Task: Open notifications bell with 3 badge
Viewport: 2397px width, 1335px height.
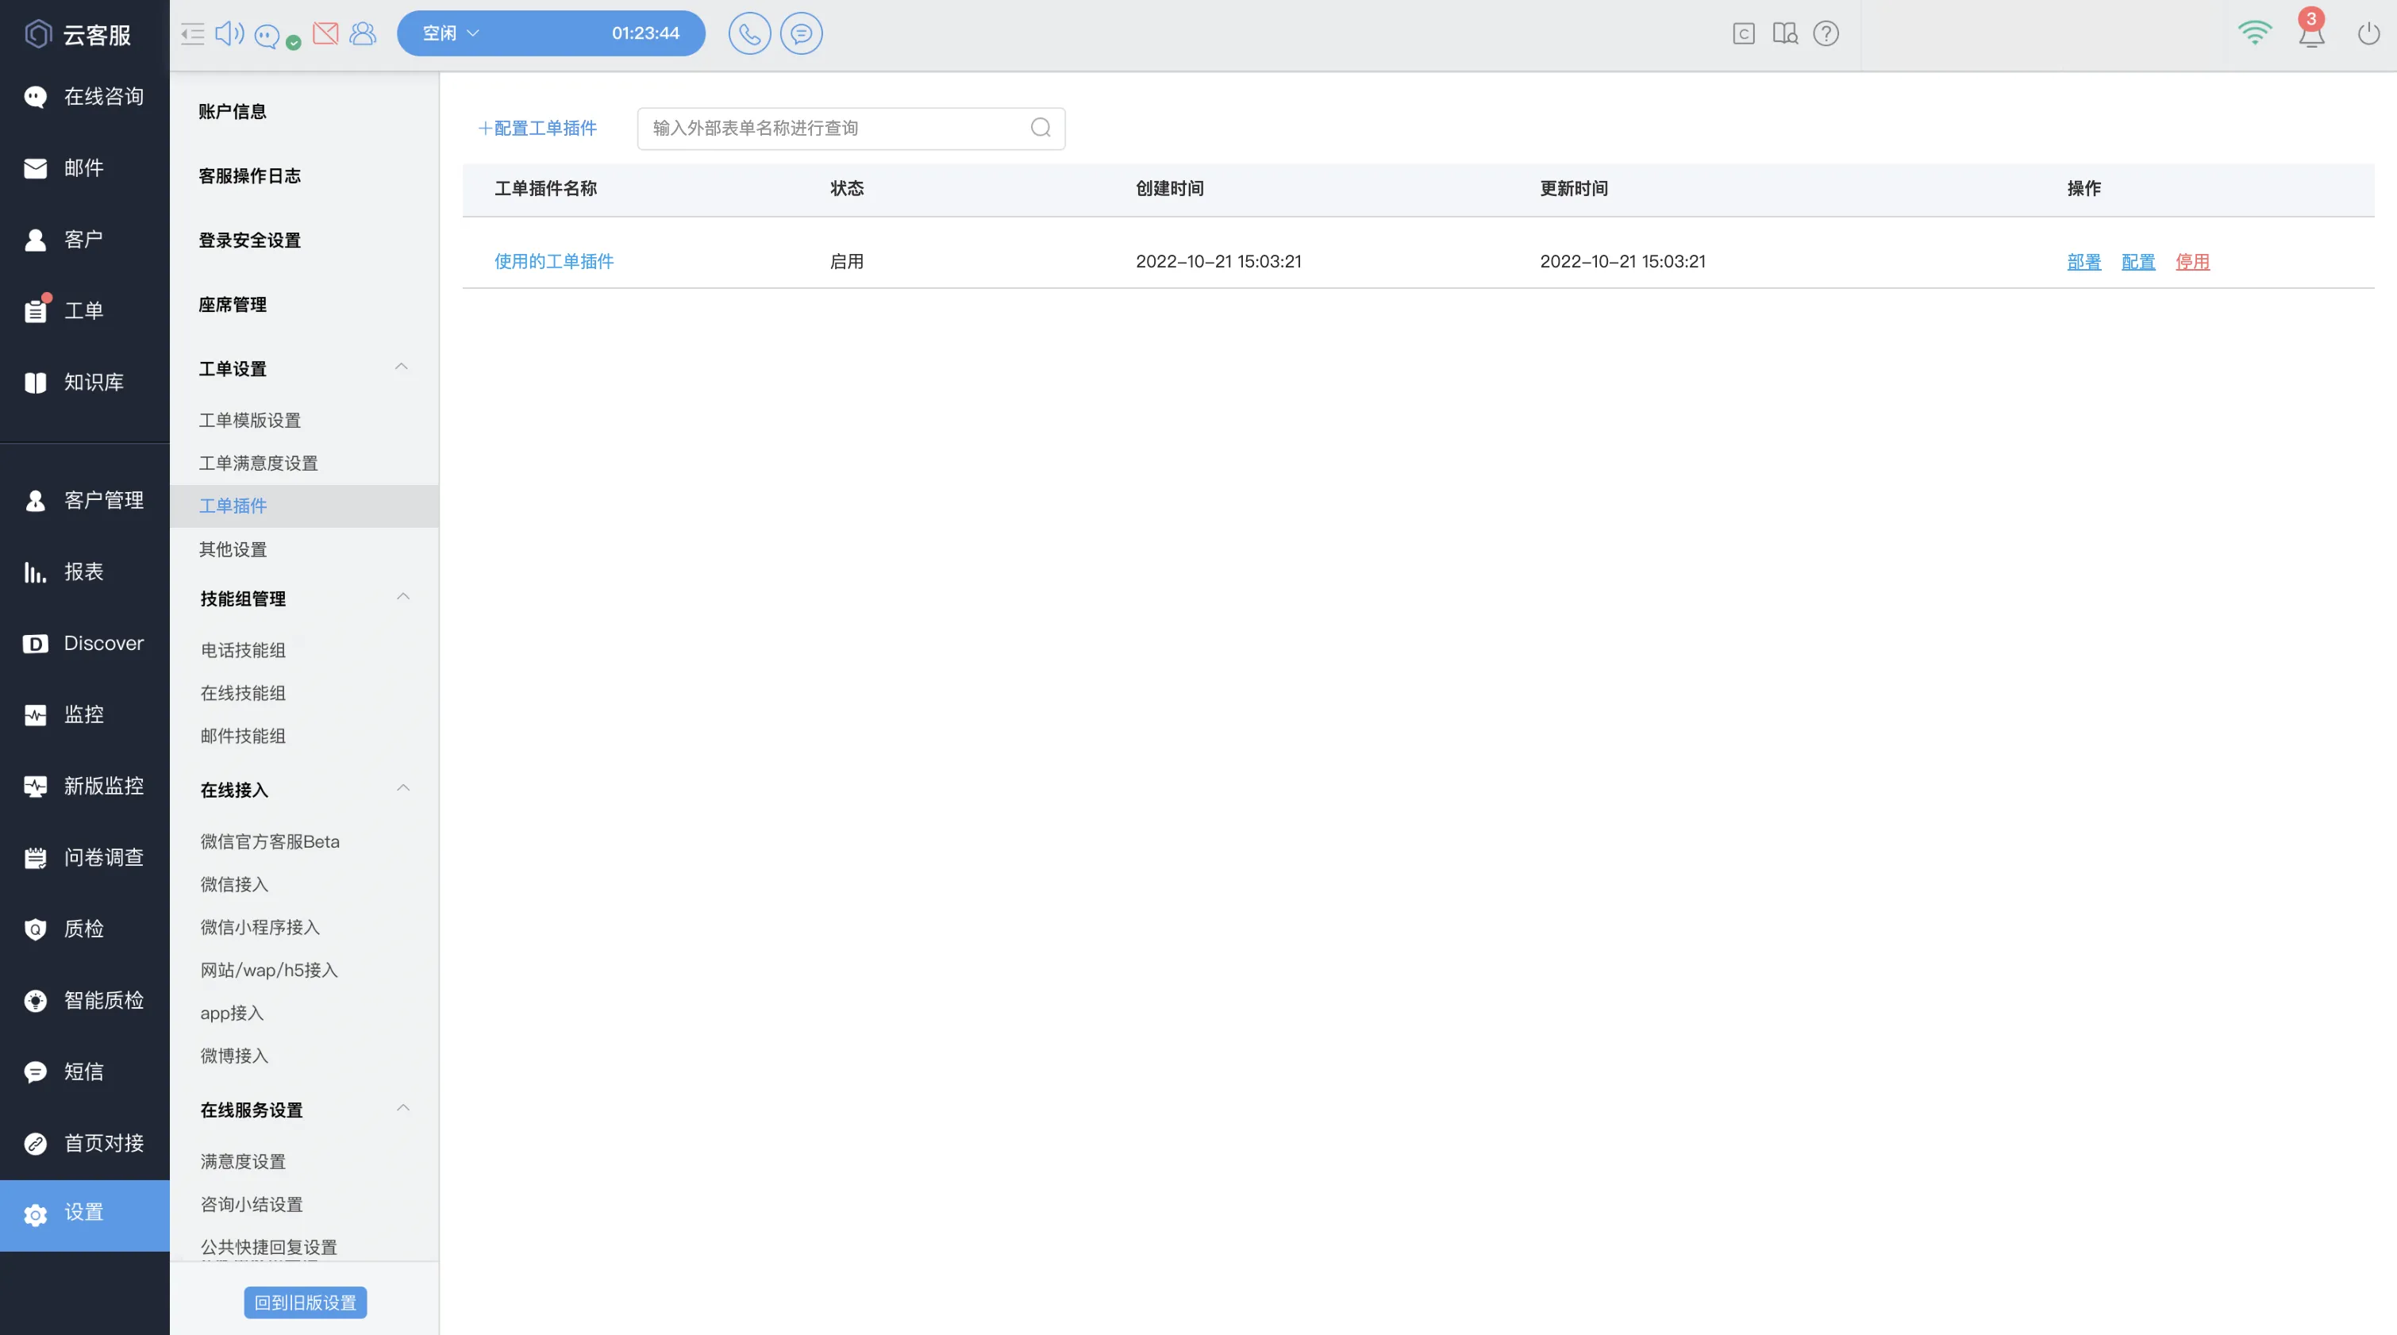Action: [2311, 30]
